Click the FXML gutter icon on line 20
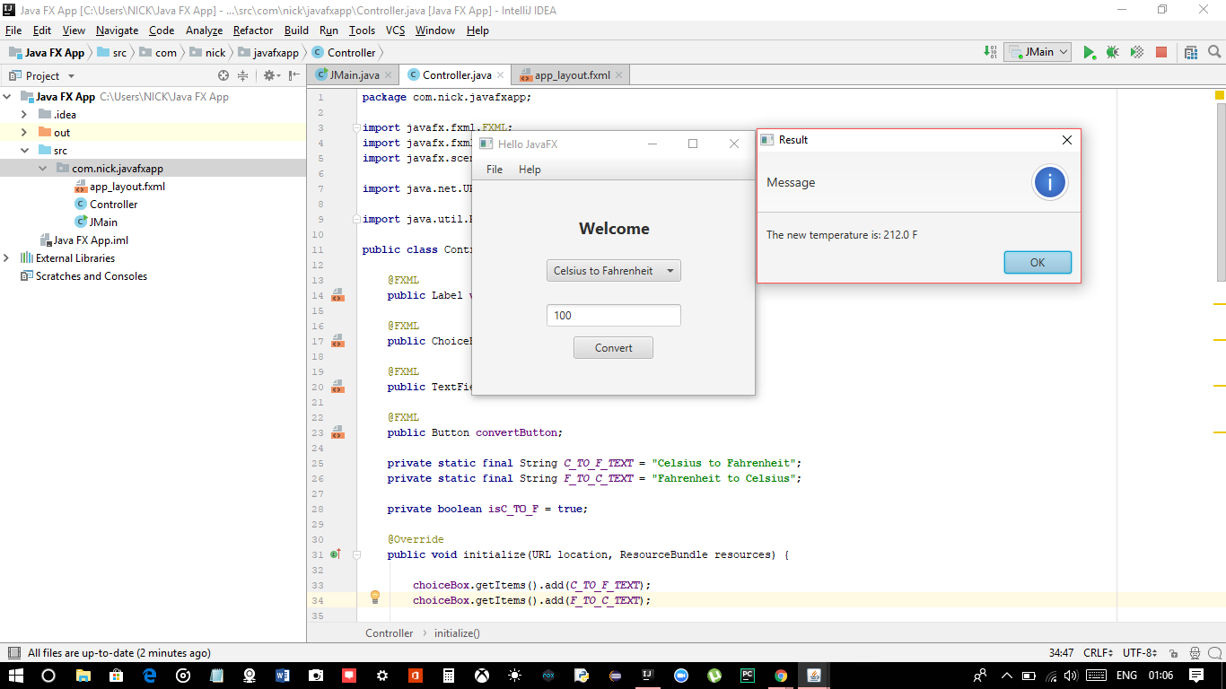Viewport: 1226px width, 689px height. (x=337, y=387)
